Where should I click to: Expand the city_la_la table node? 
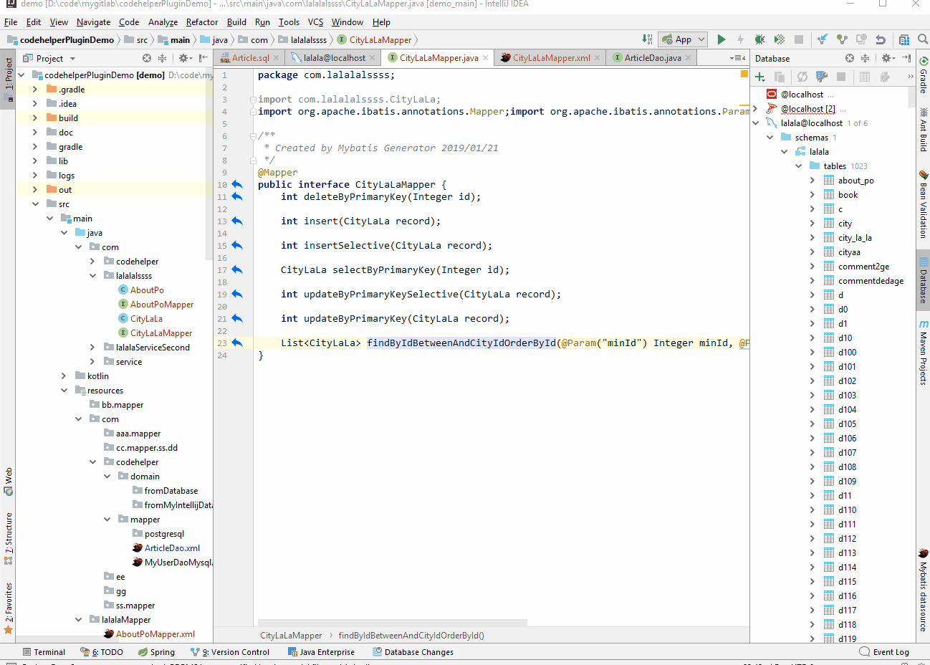[x=812, y=238]
